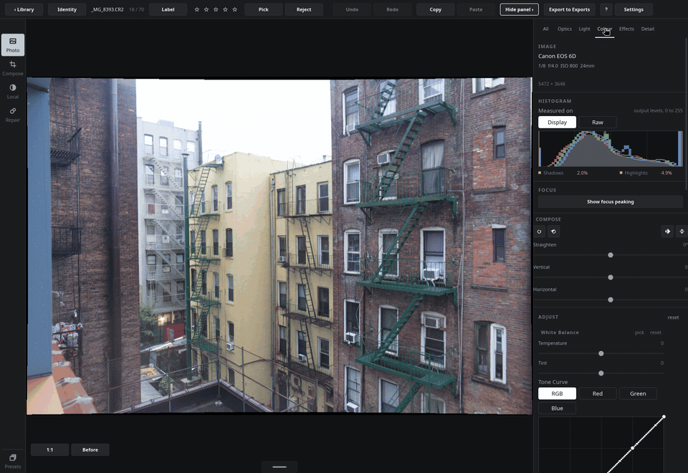Click the Undo button

coord(352,9)
